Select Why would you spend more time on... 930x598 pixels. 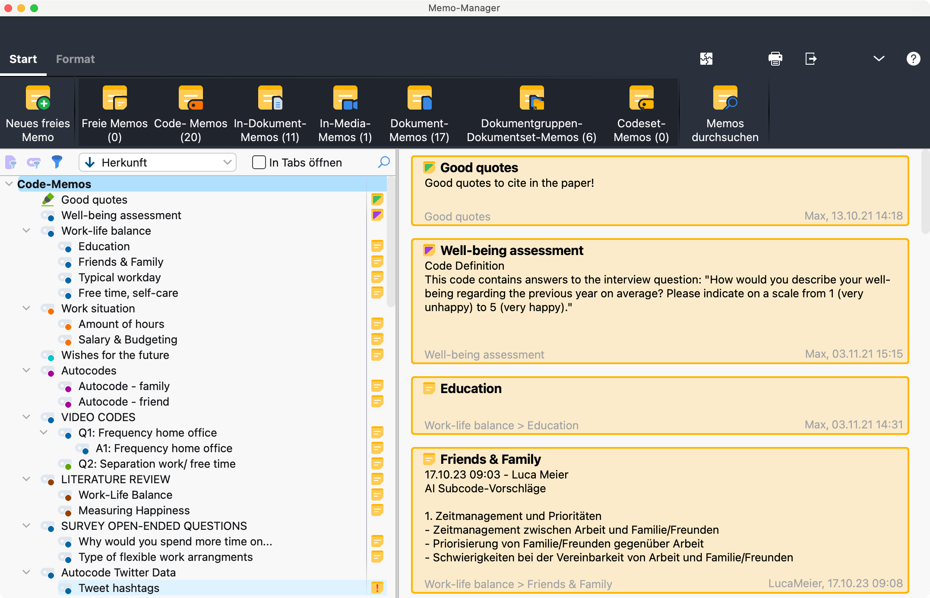point(175,541)
